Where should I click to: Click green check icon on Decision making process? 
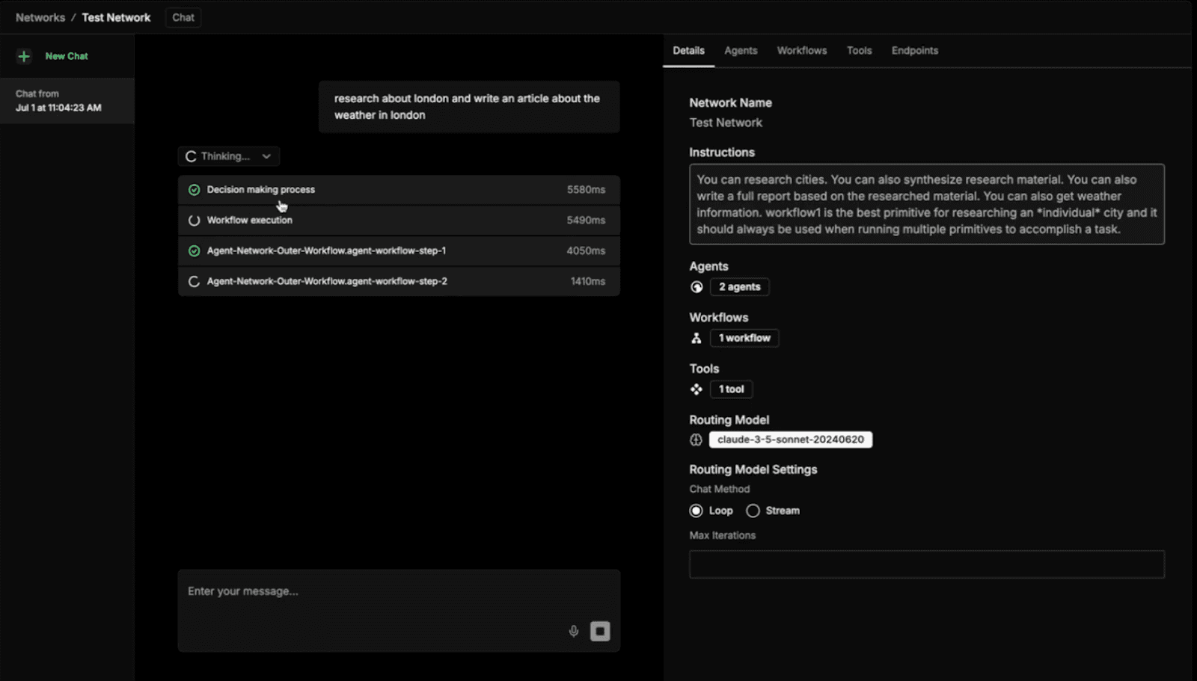(x=194, y=190)
